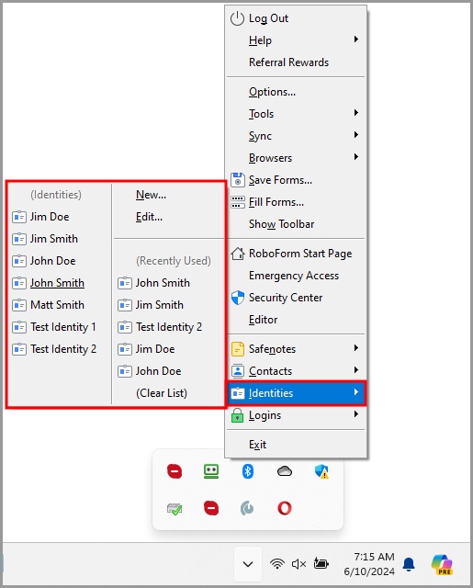Select Test Identity 2 in Identities list
Image resolution: width=473 pixels, height=588 pixels.
60,349
